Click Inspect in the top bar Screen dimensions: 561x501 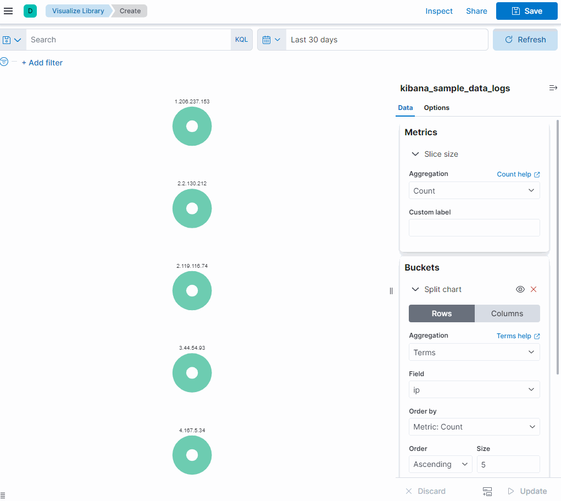(x=438, y=11)
